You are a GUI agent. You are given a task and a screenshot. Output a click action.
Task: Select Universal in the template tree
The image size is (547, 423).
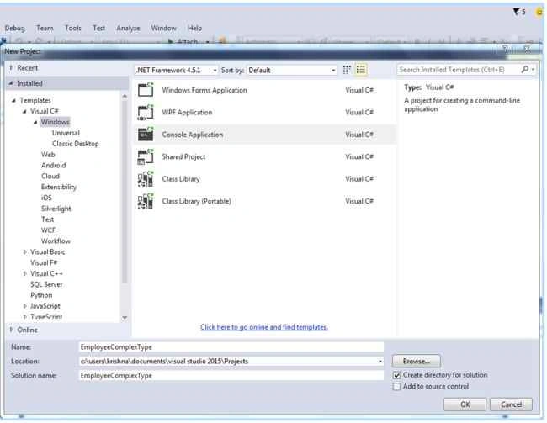[x=66, y=133]
